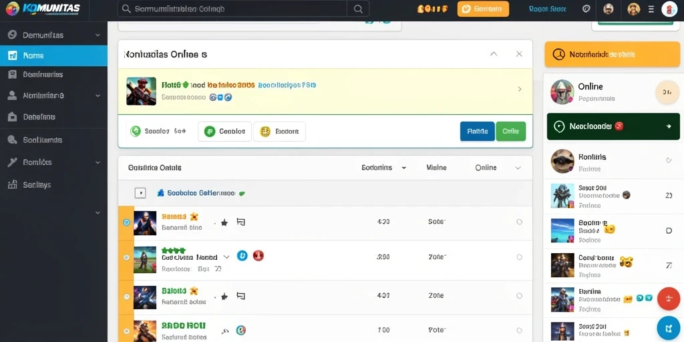
Task: Toggle the checkbox in the group header row
Action: click(x=140, y=193)
